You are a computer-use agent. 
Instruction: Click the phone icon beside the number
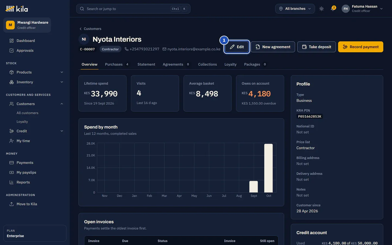point(127,49)
